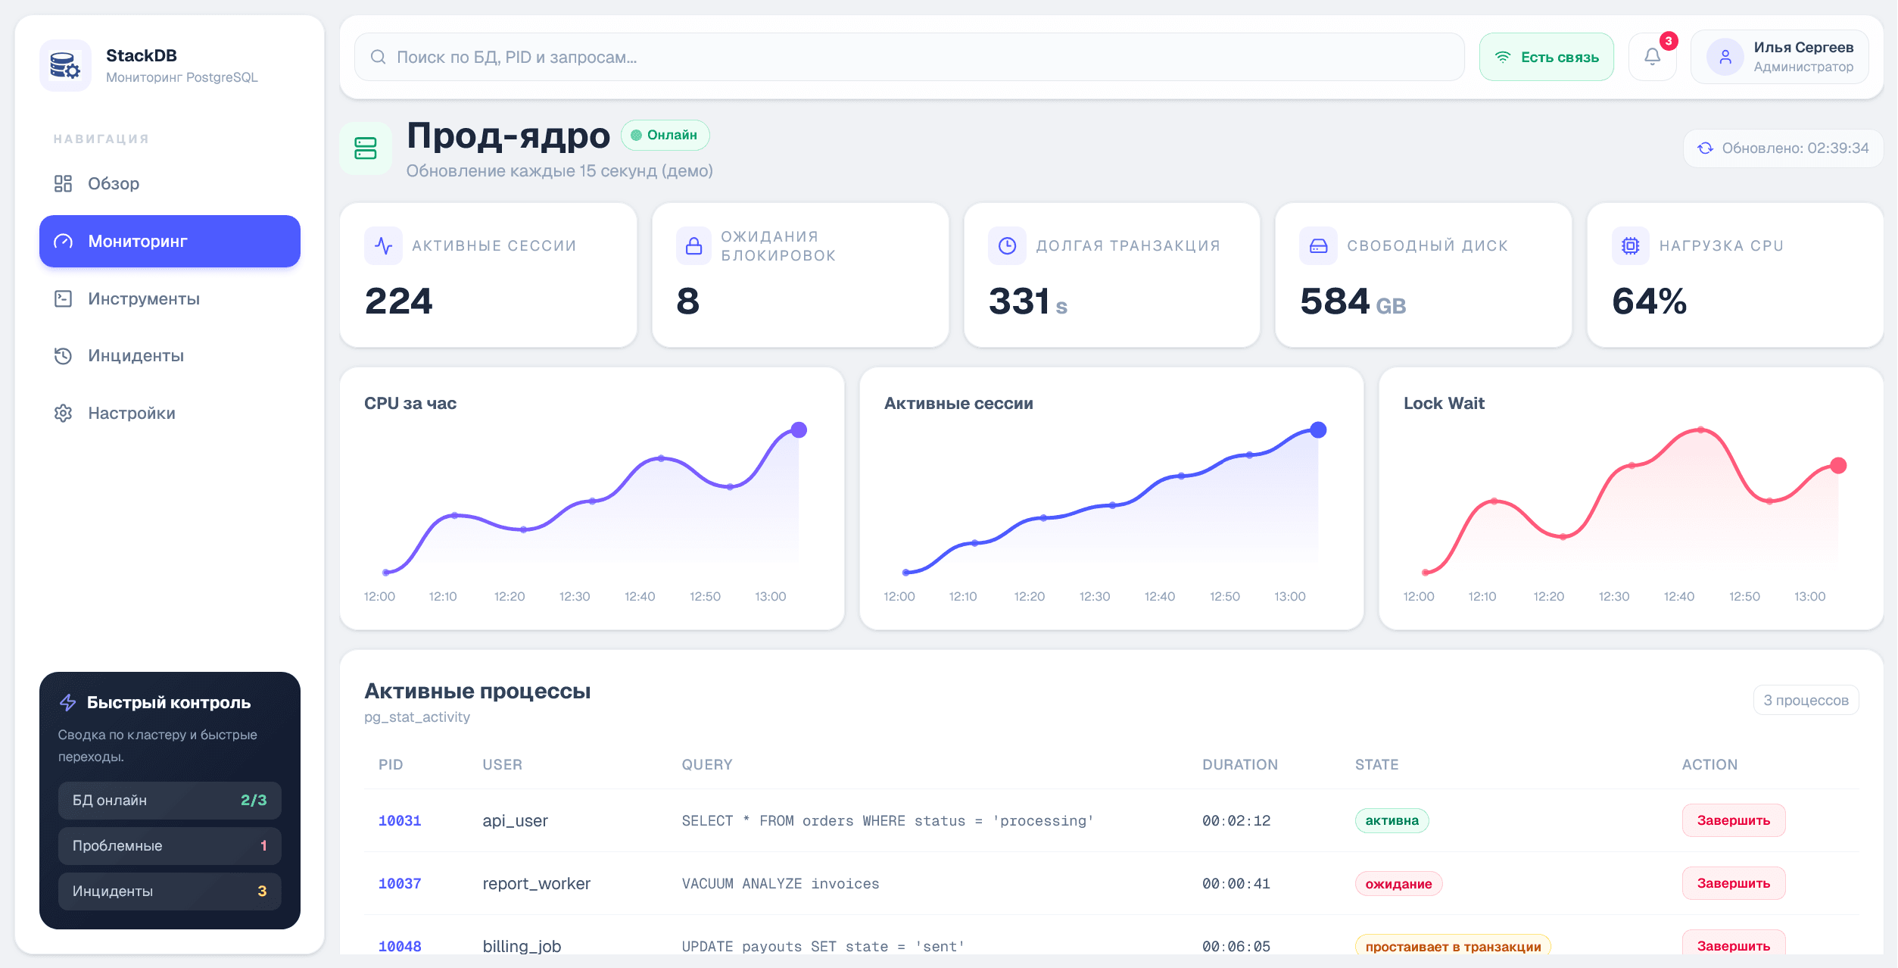Viewport: 1898px width, 968px height.
Task: Click the Есть связь connectivity toggle
Action: (x=1547, y=56)
